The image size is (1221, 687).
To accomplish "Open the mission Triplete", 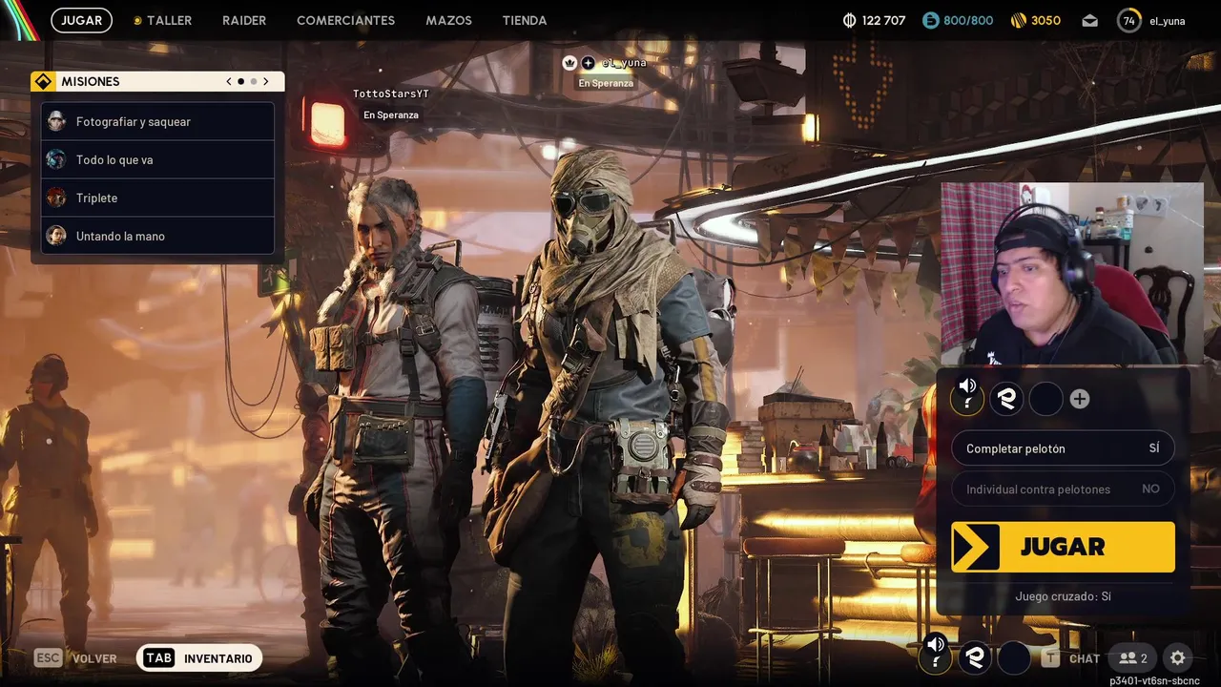I will pyautogui.click(x=158, y=198).
